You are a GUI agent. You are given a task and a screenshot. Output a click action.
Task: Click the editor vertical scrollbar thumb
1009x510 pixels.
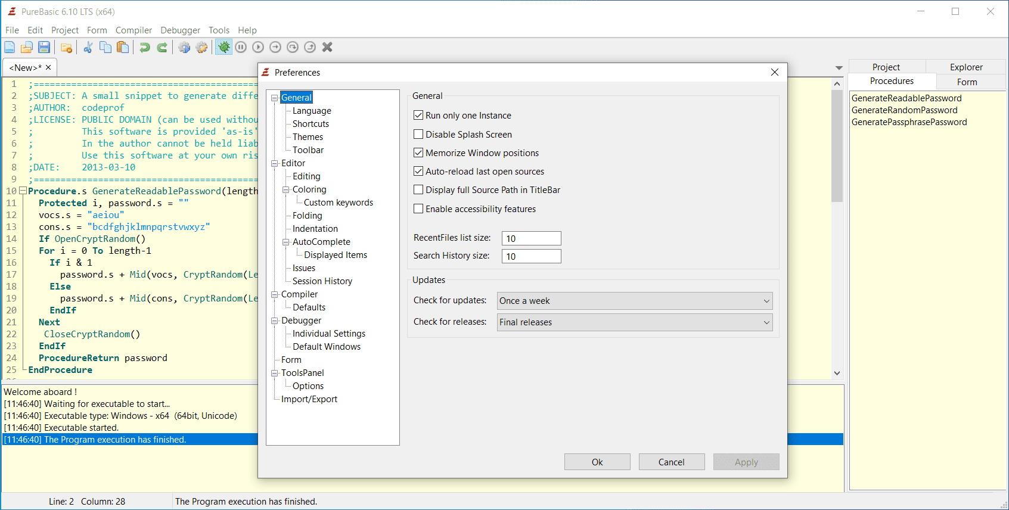(837, 146)
